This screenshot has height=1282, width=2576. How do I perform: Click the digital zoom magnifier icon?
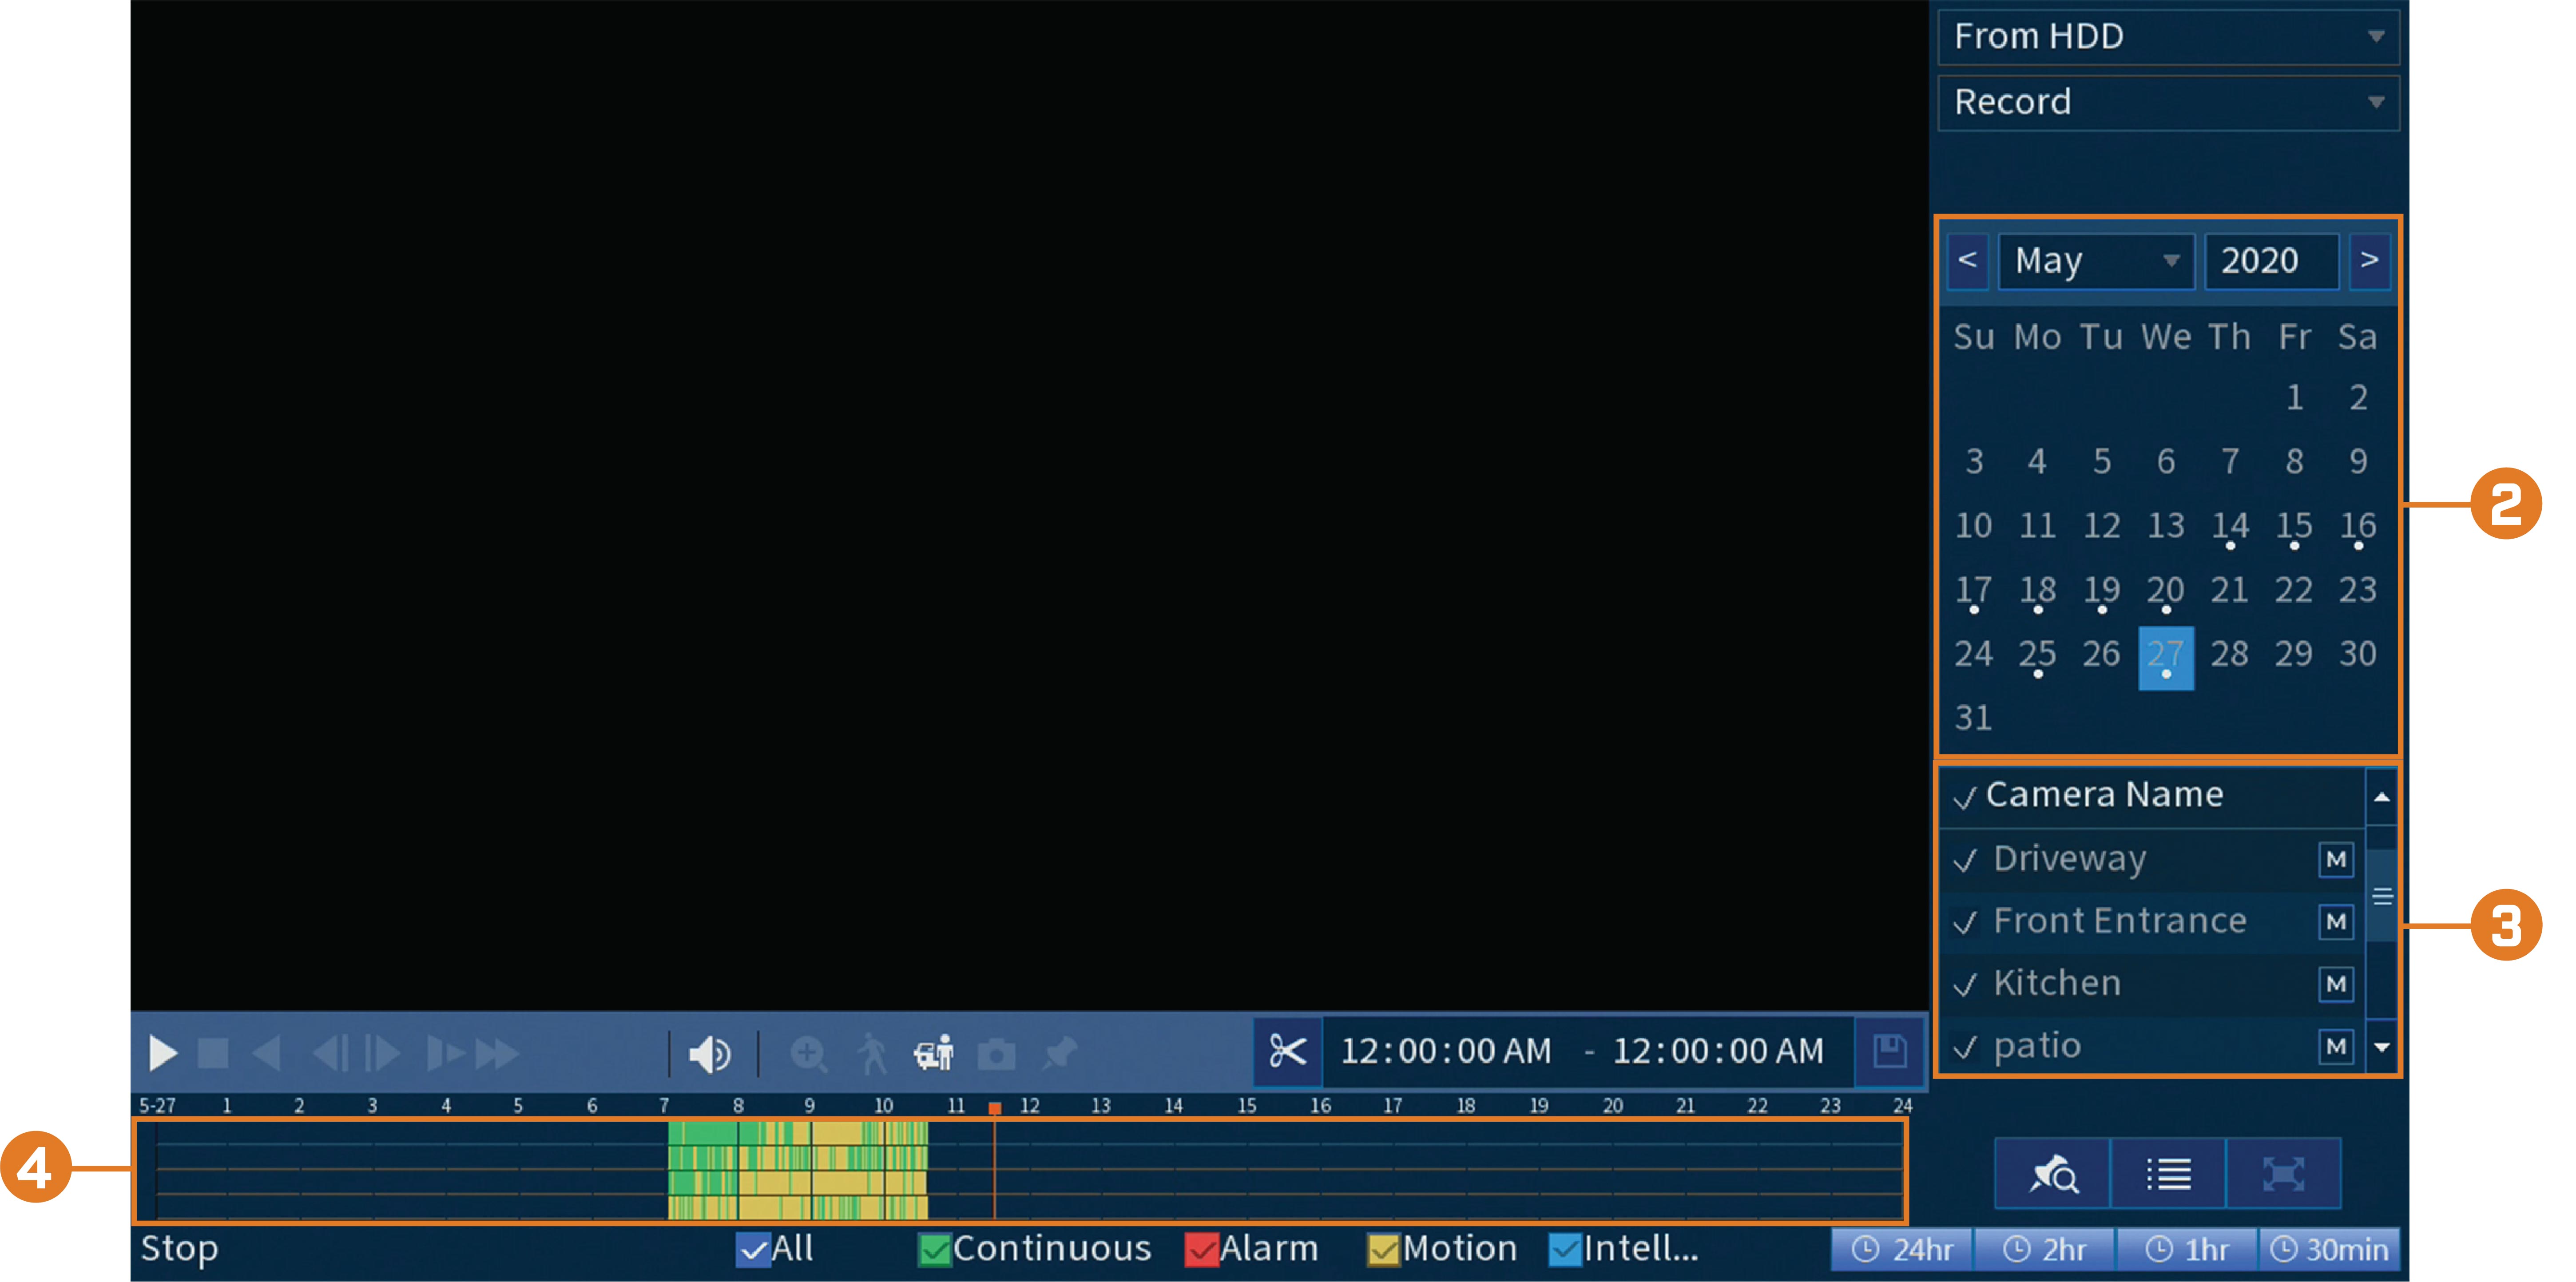coord(809,1054)
